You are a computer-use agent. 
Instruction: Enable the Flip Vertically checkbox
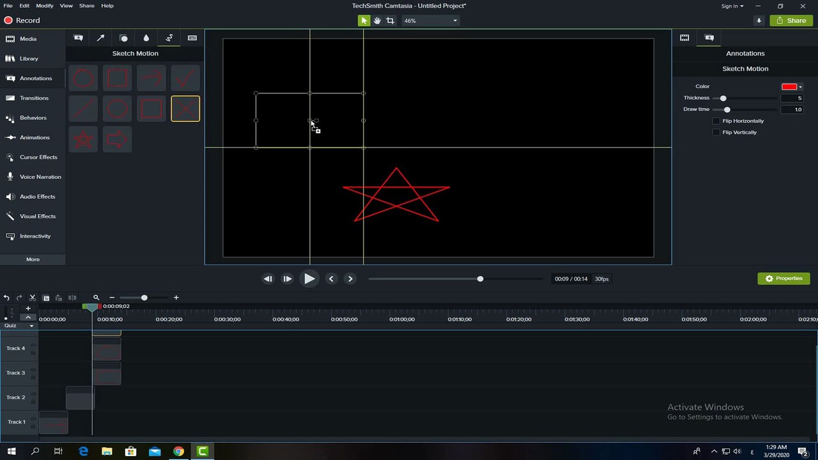(716, 133)
